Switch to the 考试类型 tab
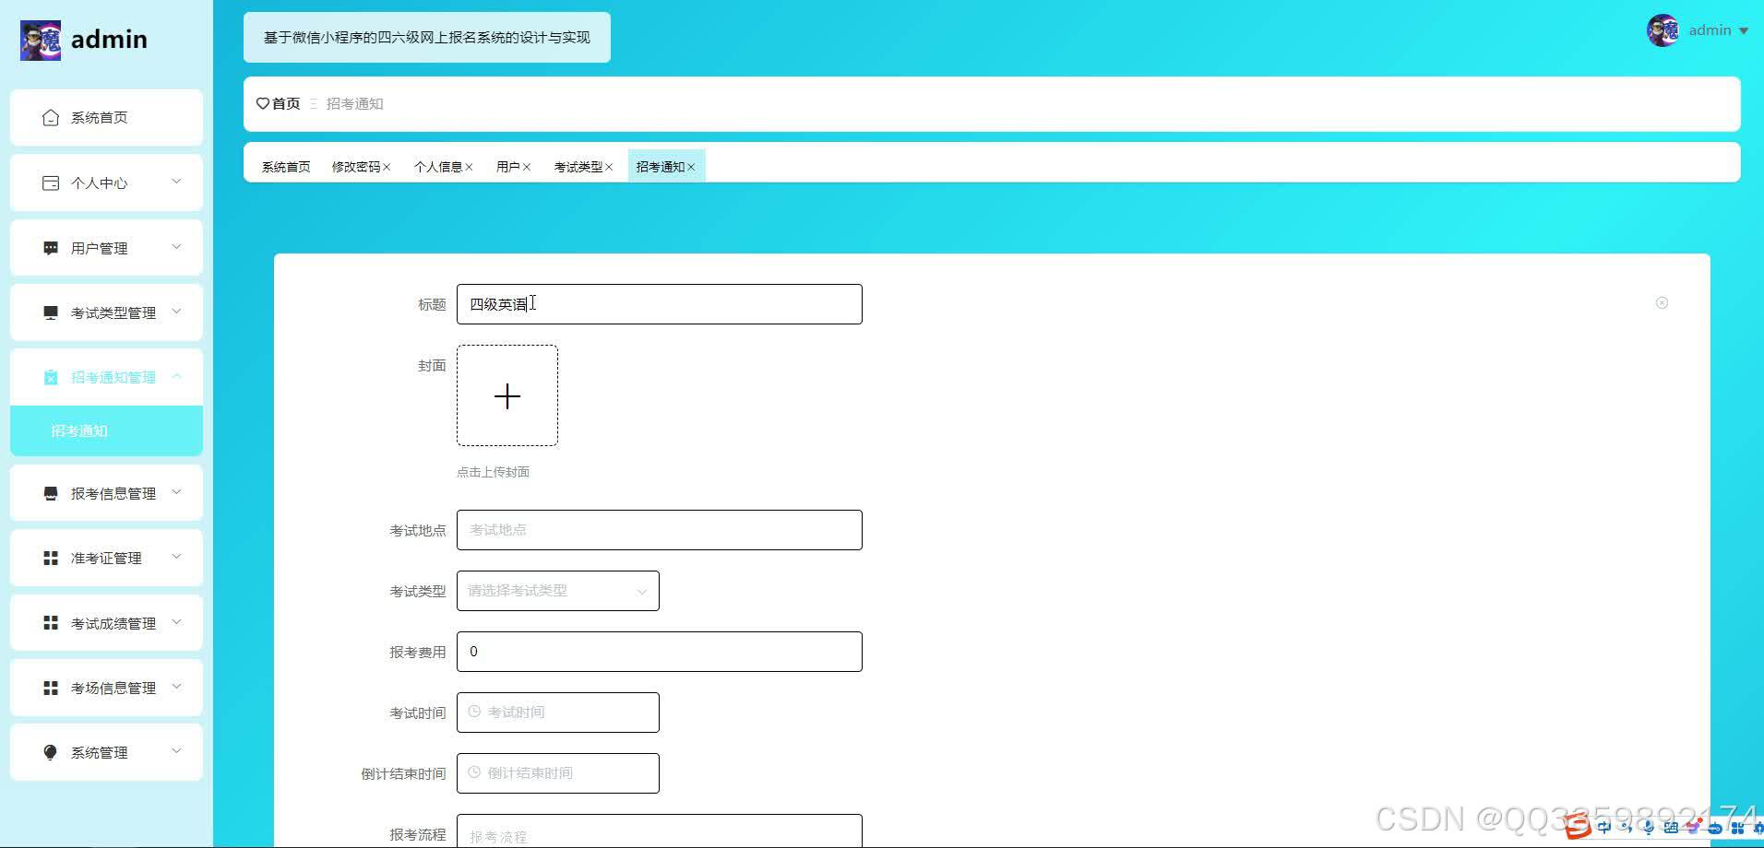Viewport: 1764px width, 848px height. [x=578, y=167]
